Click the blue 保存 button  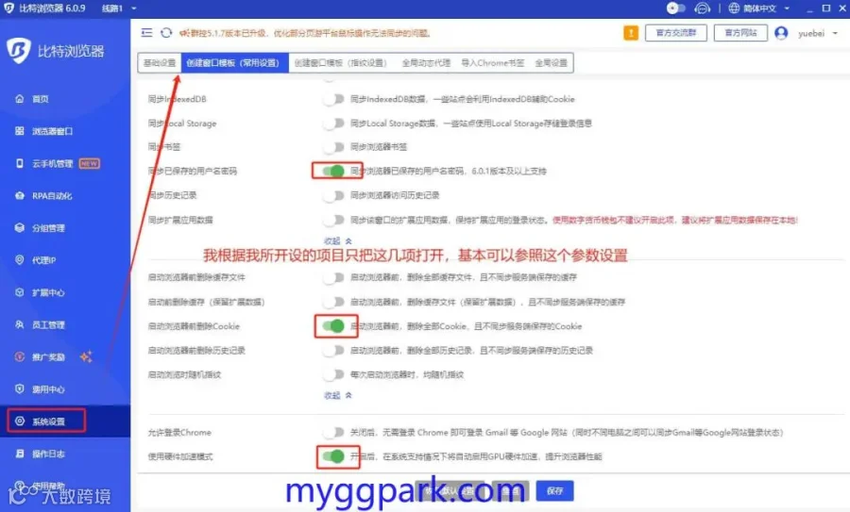554,491
